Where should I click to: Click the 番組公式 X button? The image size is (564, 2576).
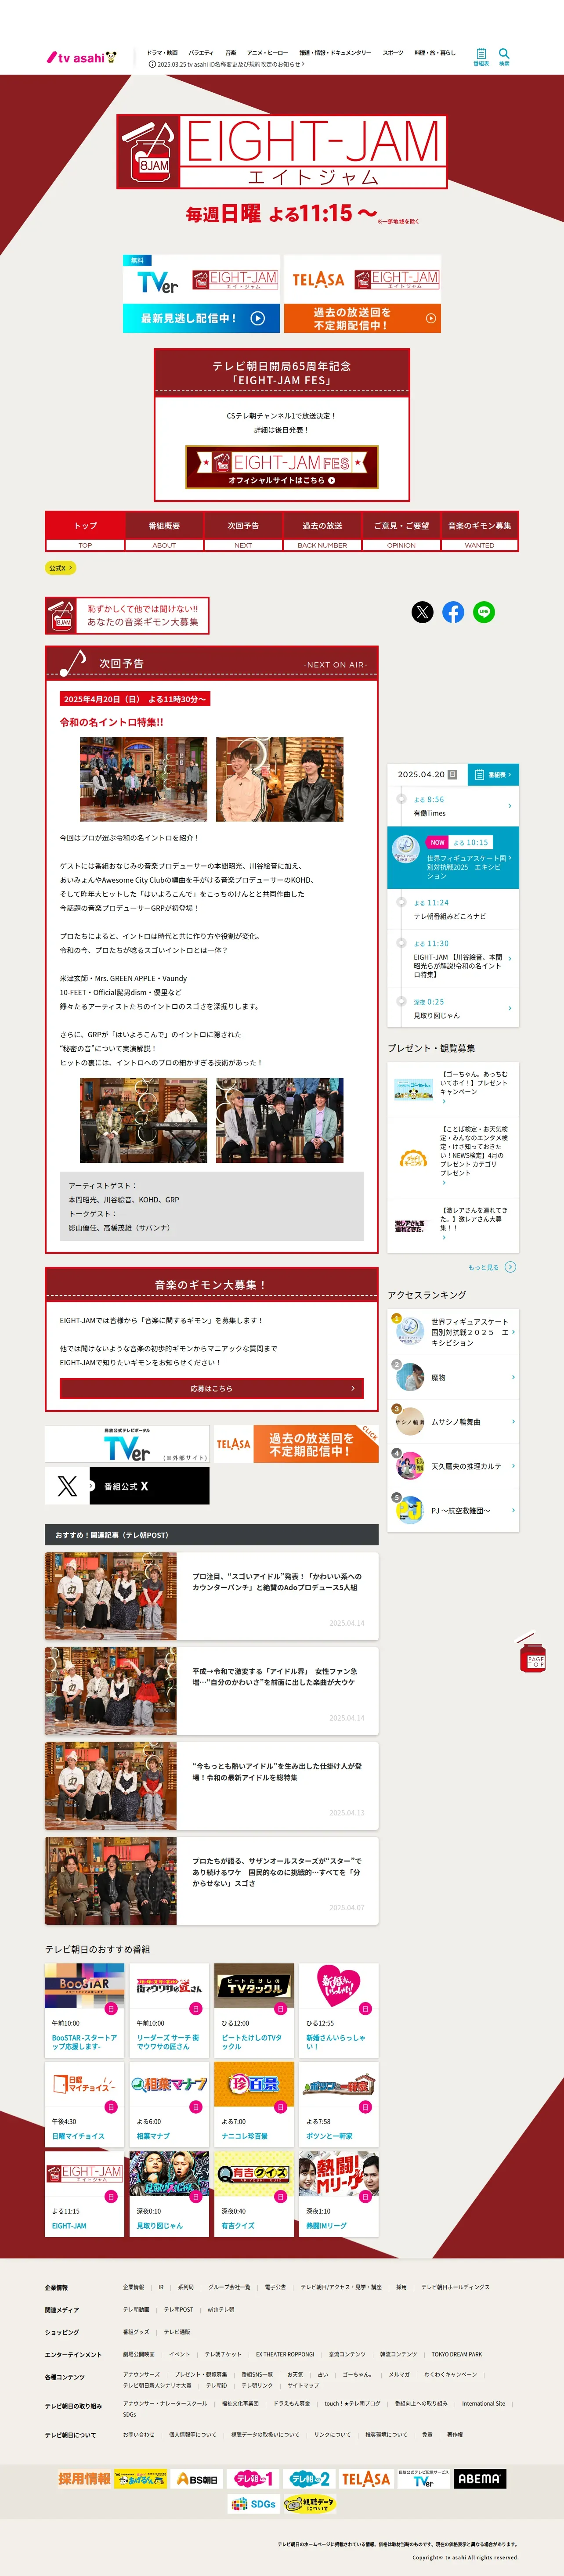(x=127, y=1486)
